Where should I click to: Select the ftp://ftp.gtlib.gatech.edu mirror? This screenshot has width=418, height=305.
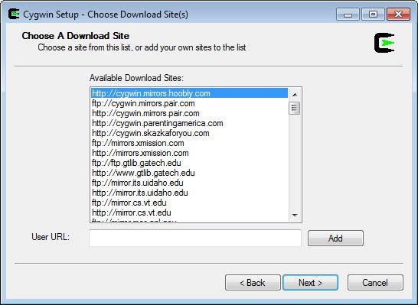pos(190,163)
